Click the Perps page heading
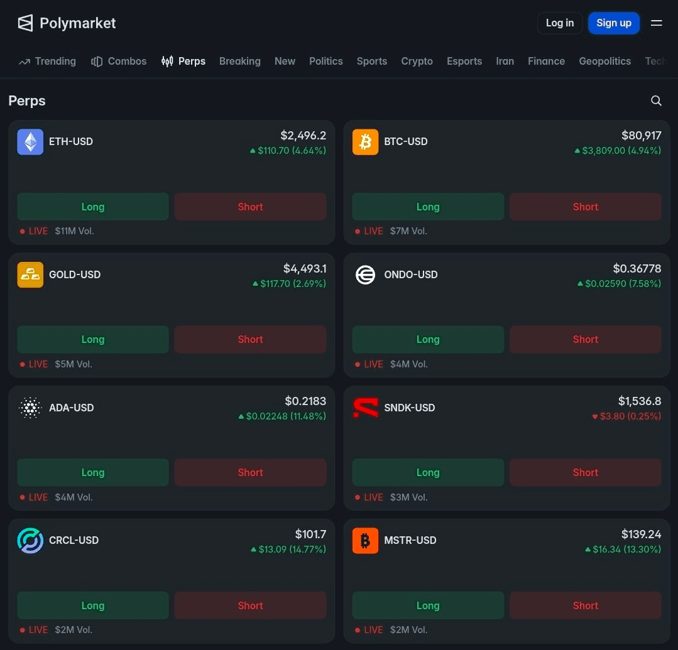 pyautogui.click(x=27, y=100)
